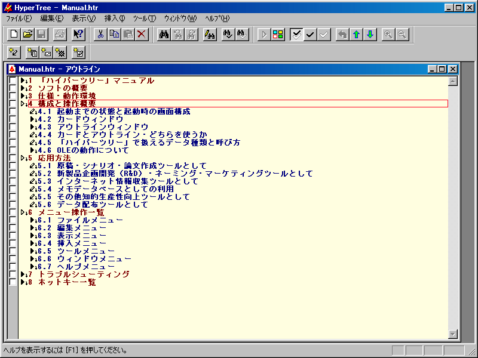Click the star-with-gear insert icon
The image size is (478, 358).
point(60,53)
